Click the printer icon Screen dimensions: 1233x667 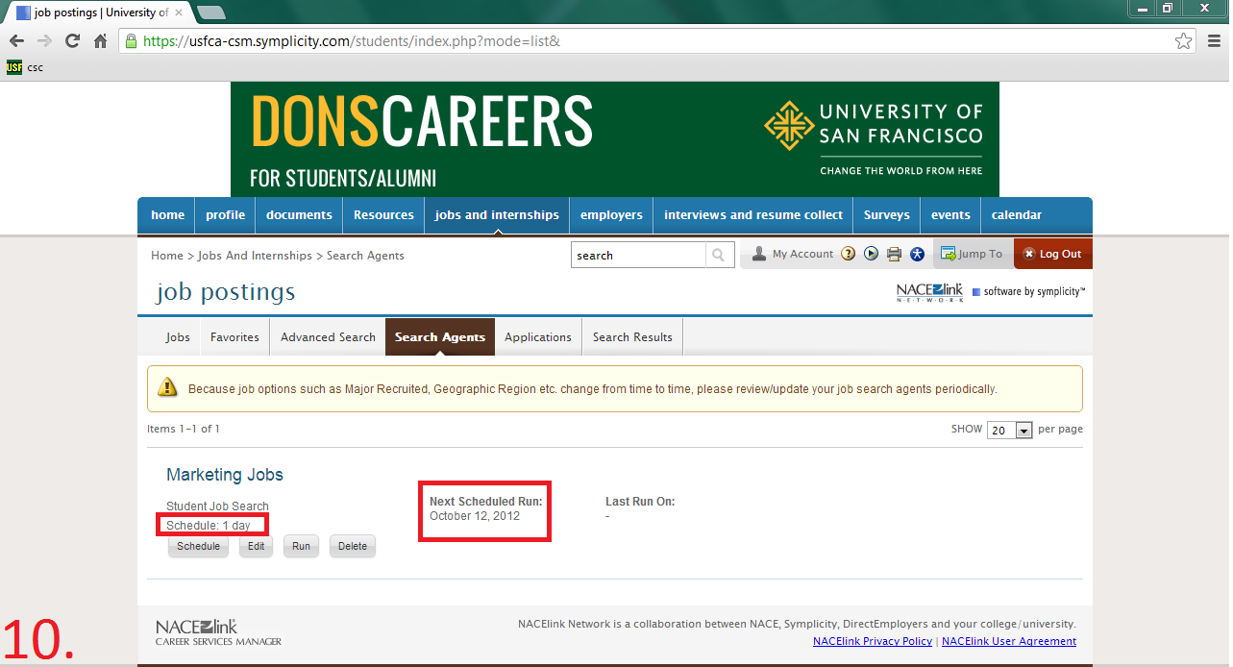pyautogui.click(x=895, y=254)
